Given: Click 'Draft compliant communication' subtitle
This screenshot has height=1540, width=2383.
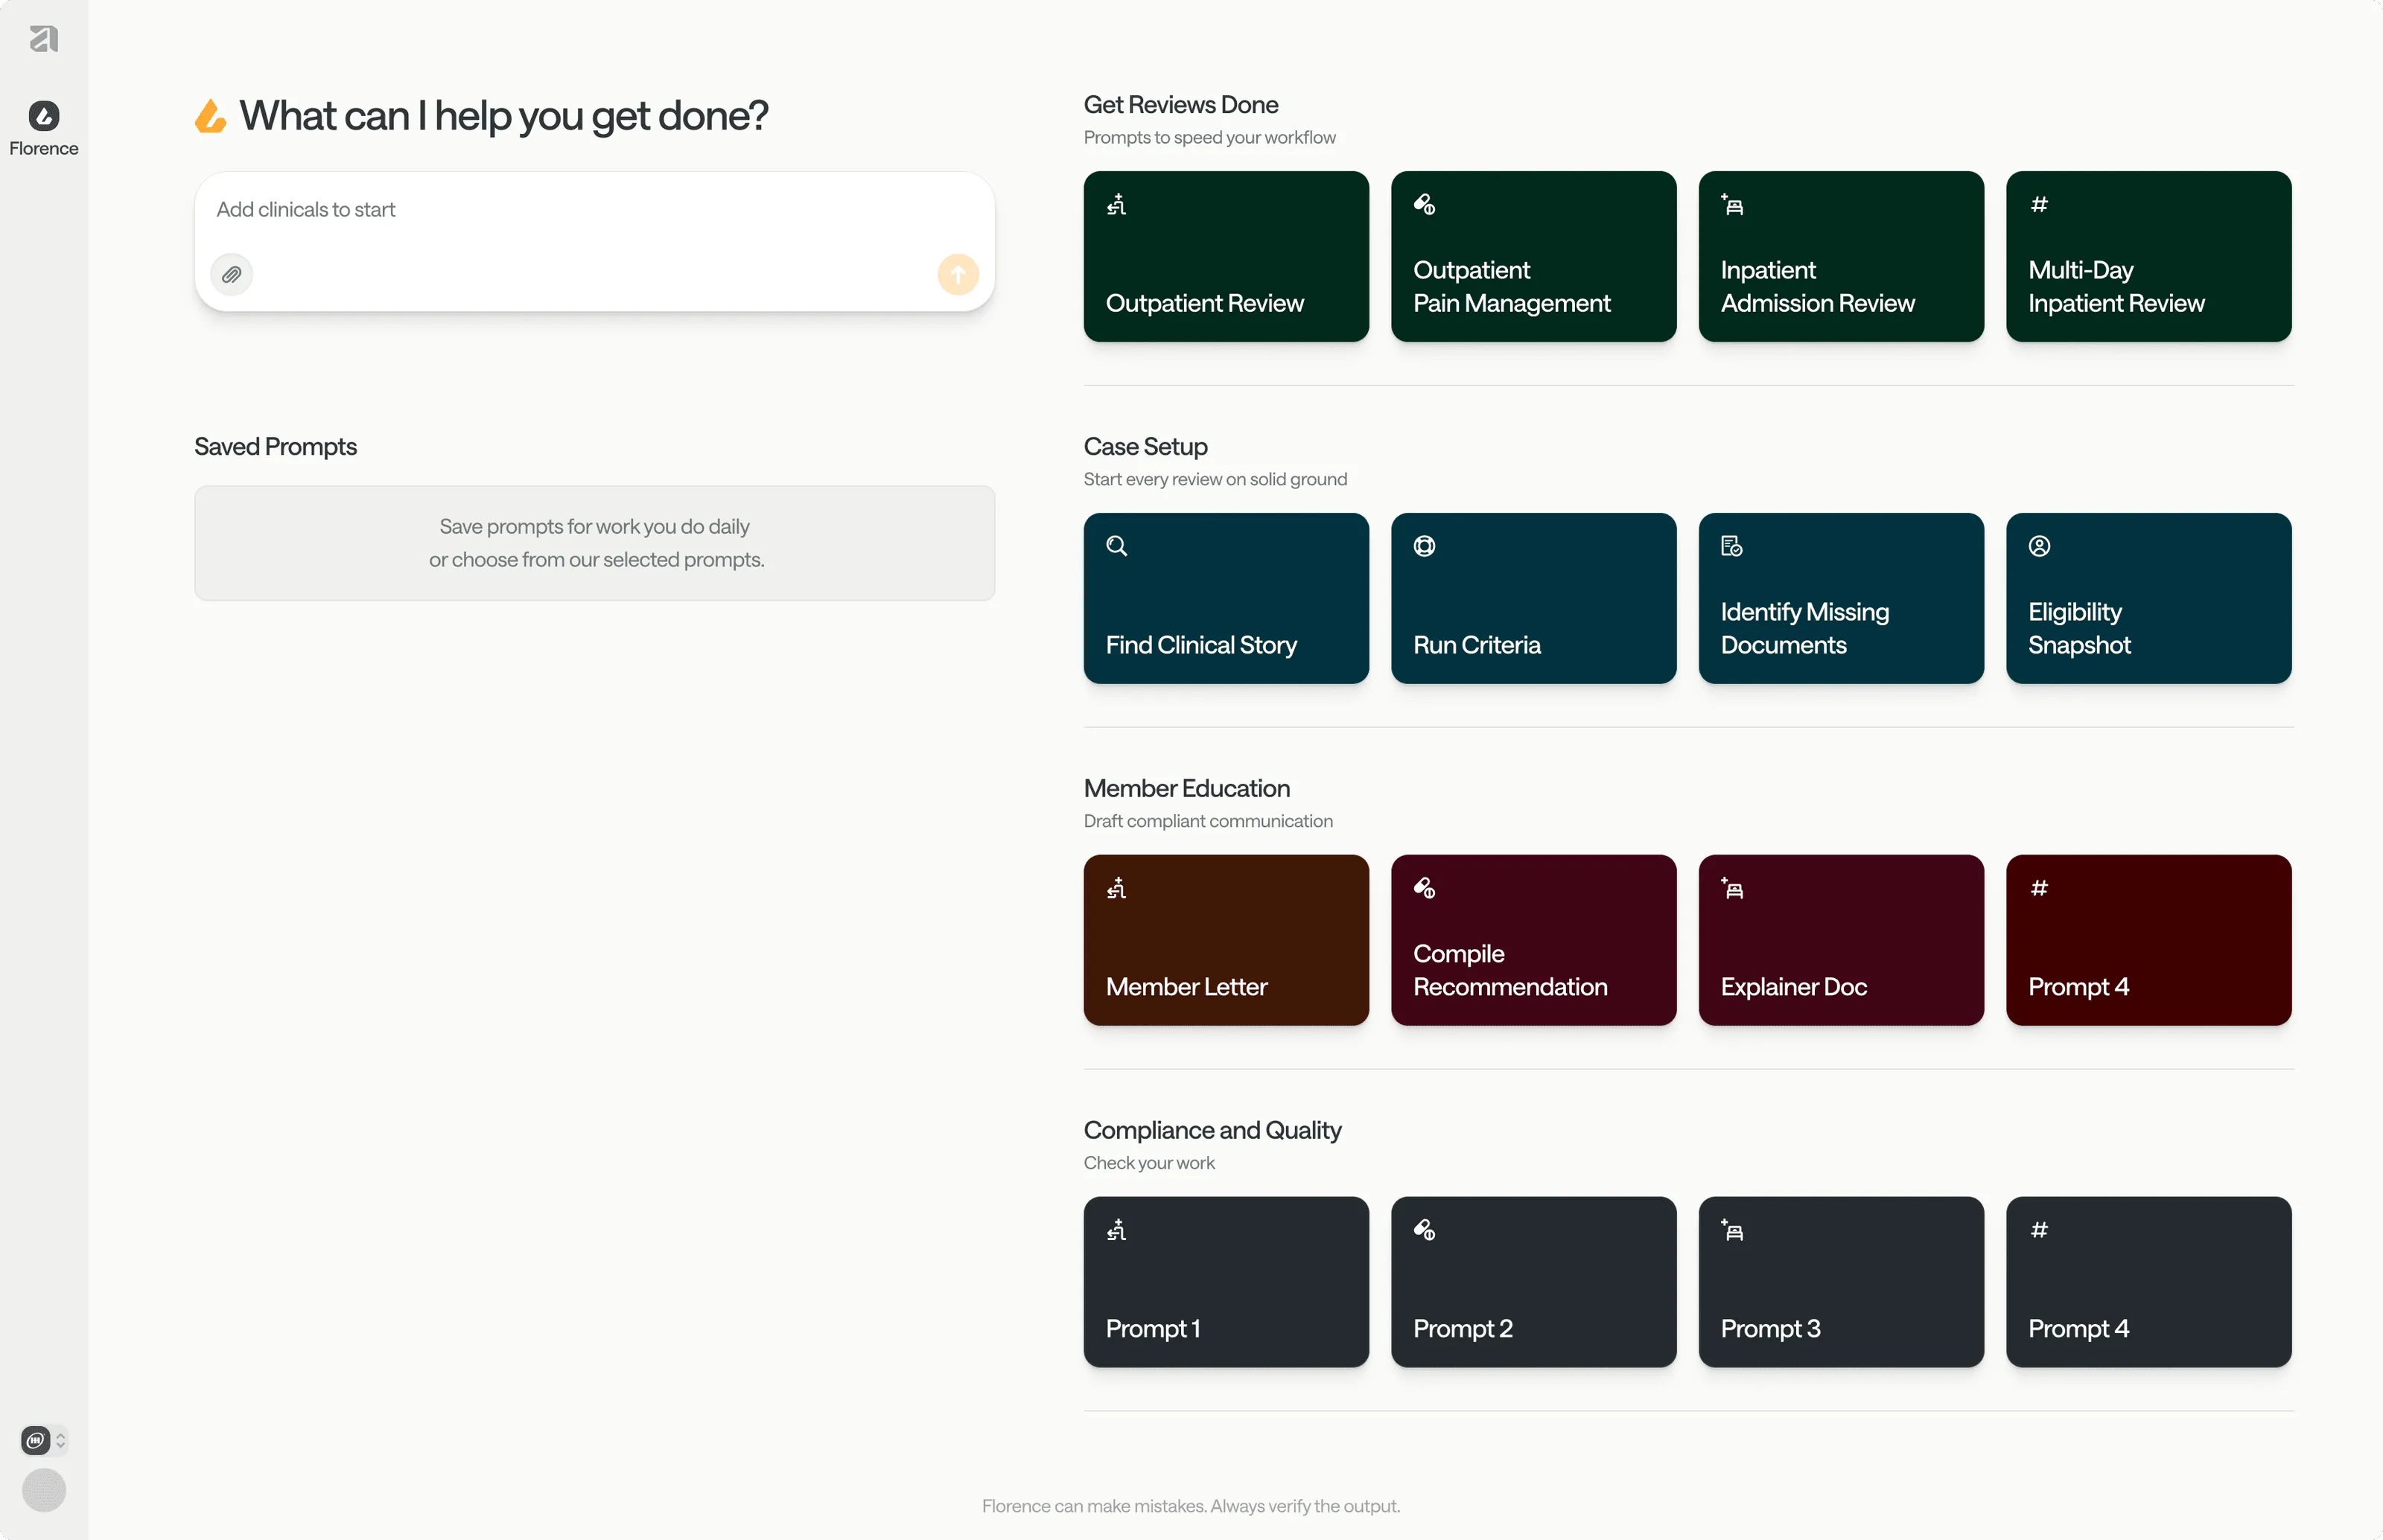Looking at the screenshot, I should [1209, 822].
